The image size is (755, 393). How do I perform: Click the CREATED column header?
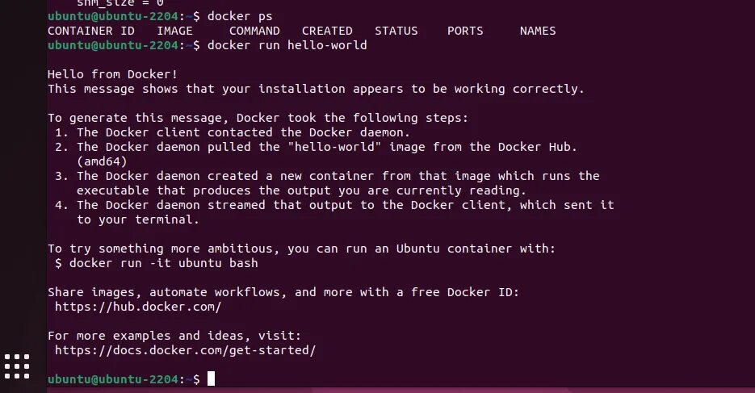(x=327, y=31)
